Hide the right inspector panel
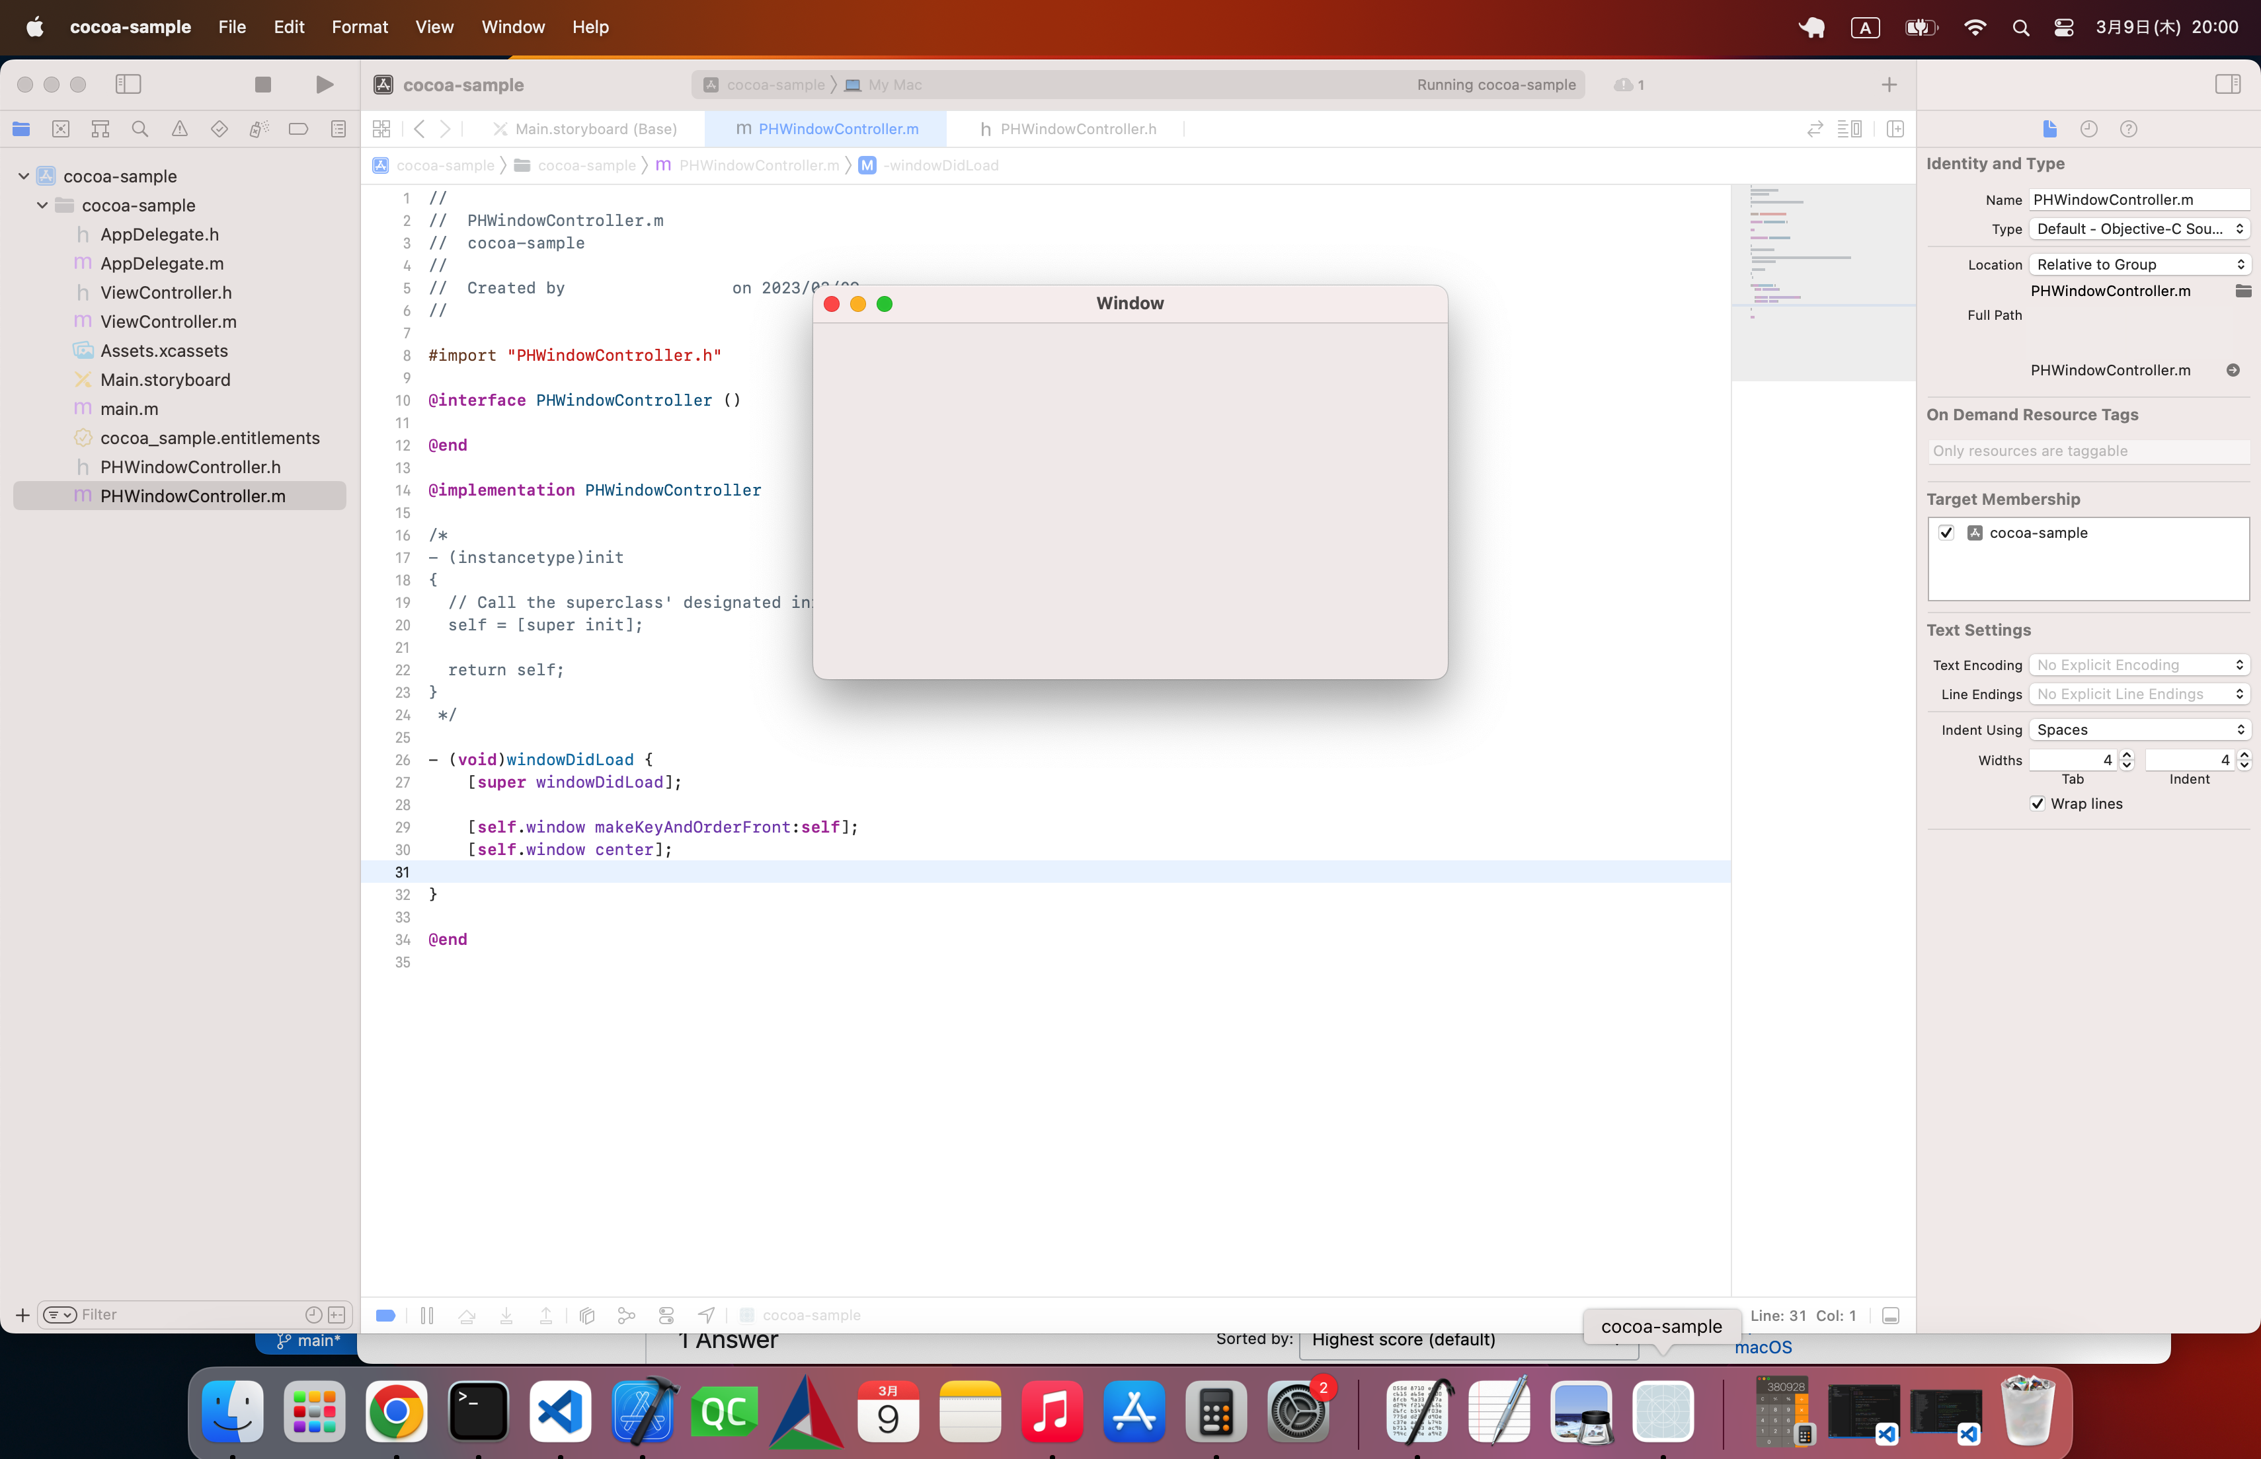 [x=2227, y=85]
